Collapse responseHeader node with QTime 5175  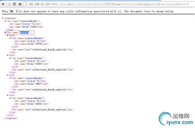(10, 38)
